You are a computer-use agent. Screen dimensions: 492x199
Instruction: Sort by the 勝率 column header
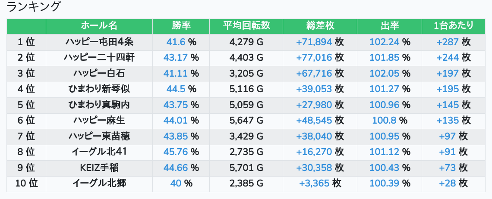(181, 26)
